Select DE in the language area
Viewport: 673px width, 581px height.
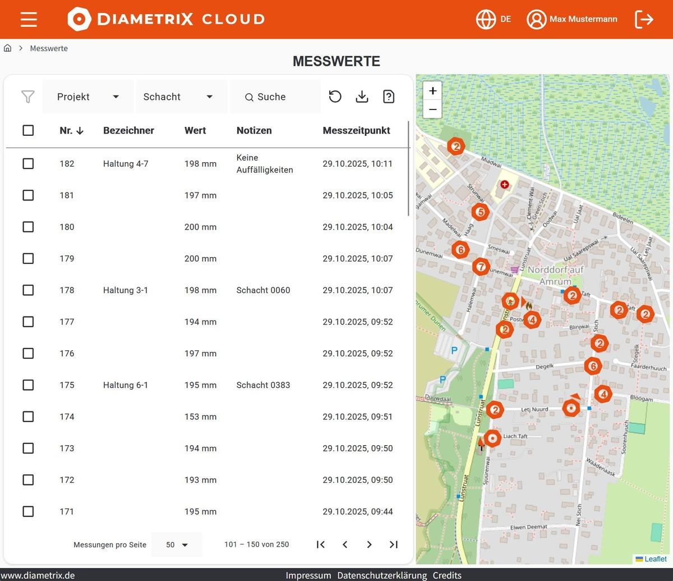coord(506,19)
